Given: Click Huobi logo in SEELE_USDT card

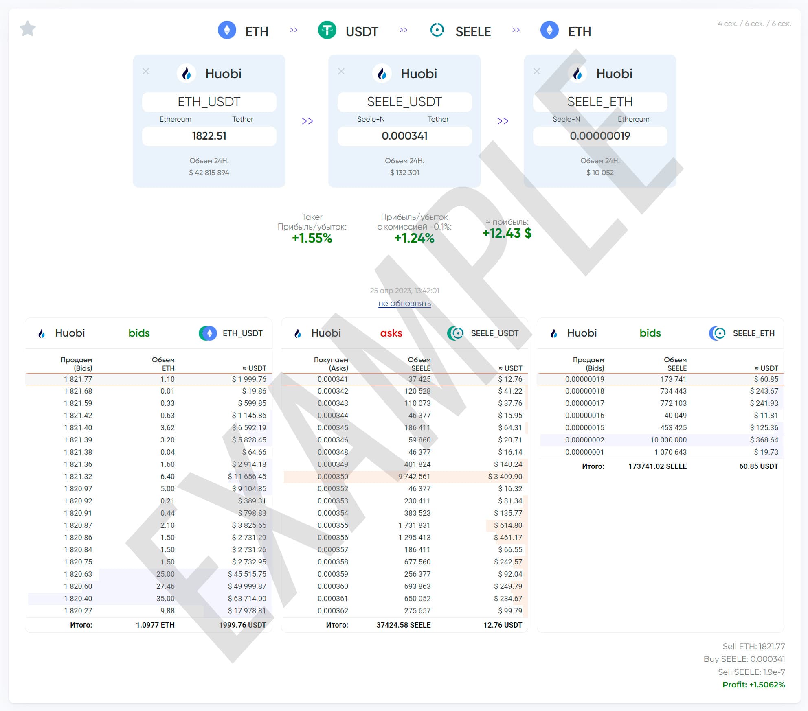Looking at the screenshot, I should 382,74.
